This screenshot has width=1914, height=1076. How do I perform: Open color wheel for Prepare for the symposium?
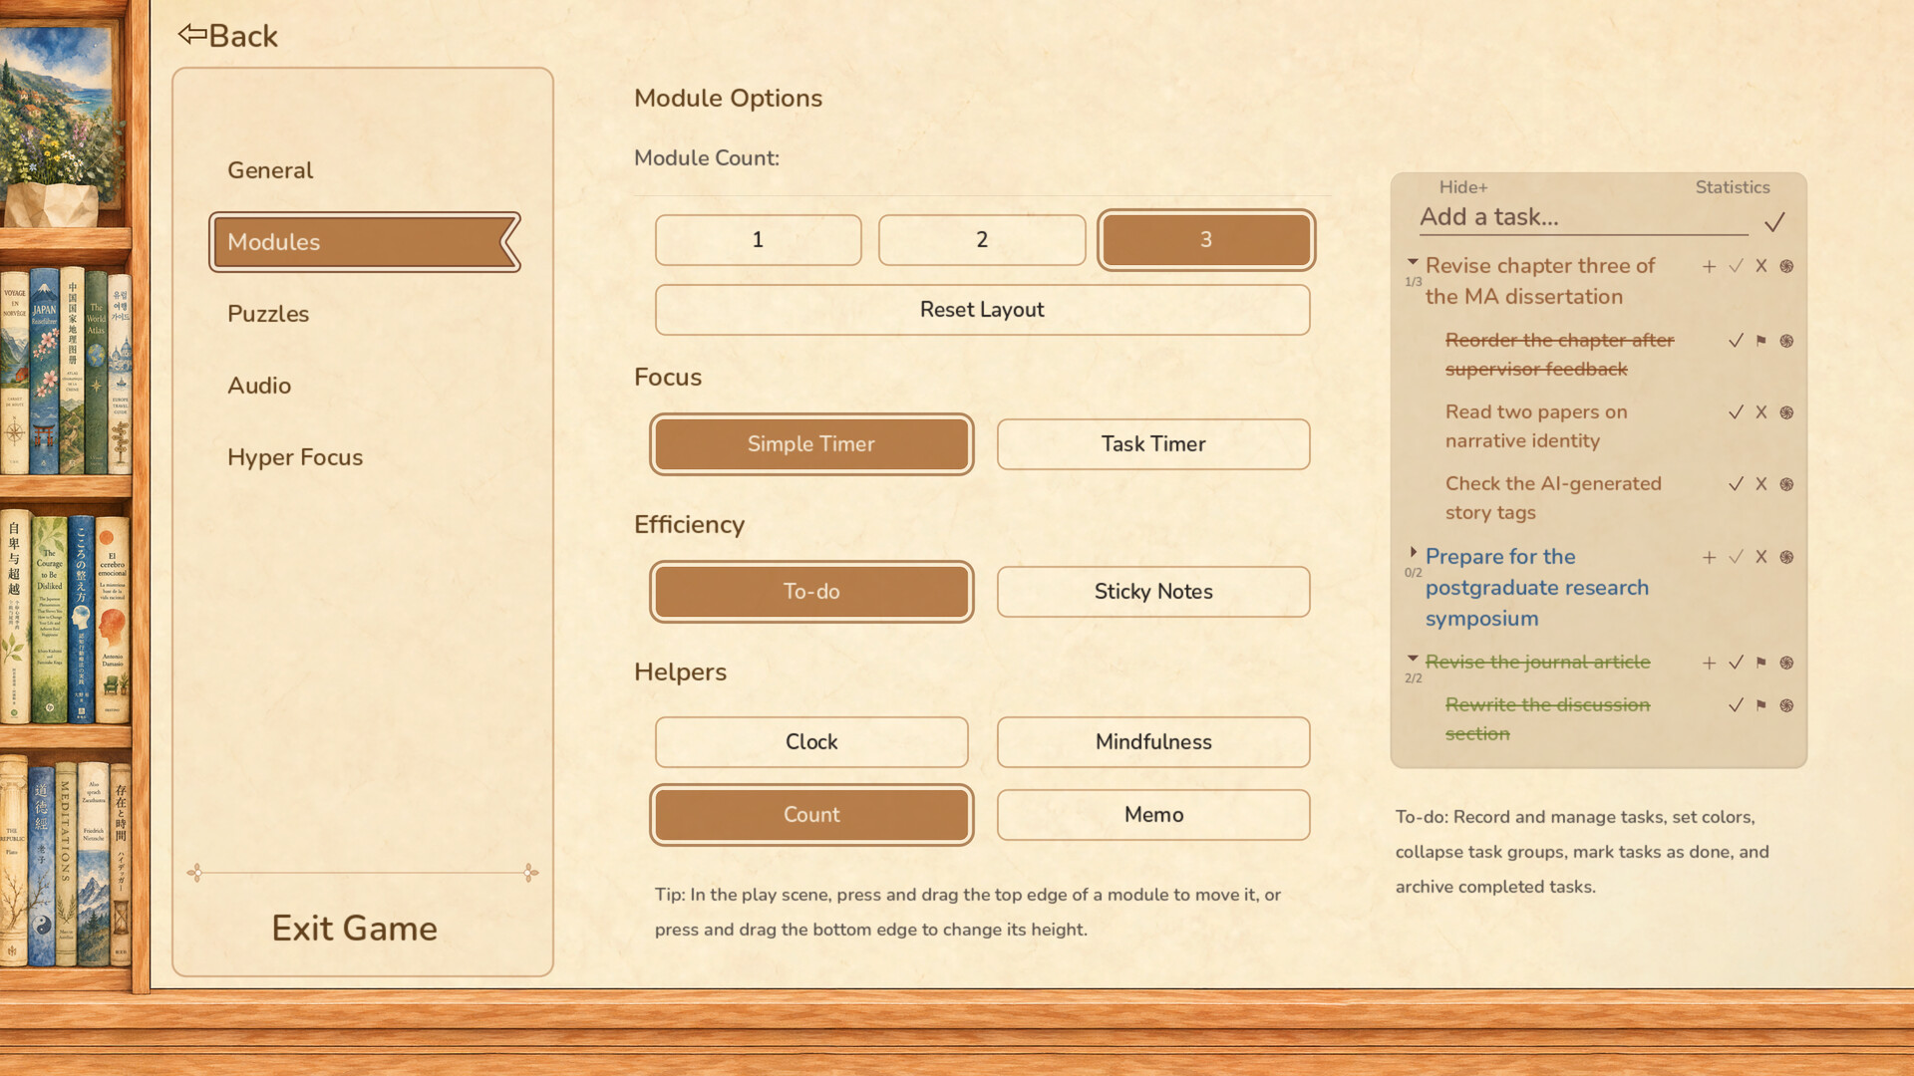coord(1786,557)
